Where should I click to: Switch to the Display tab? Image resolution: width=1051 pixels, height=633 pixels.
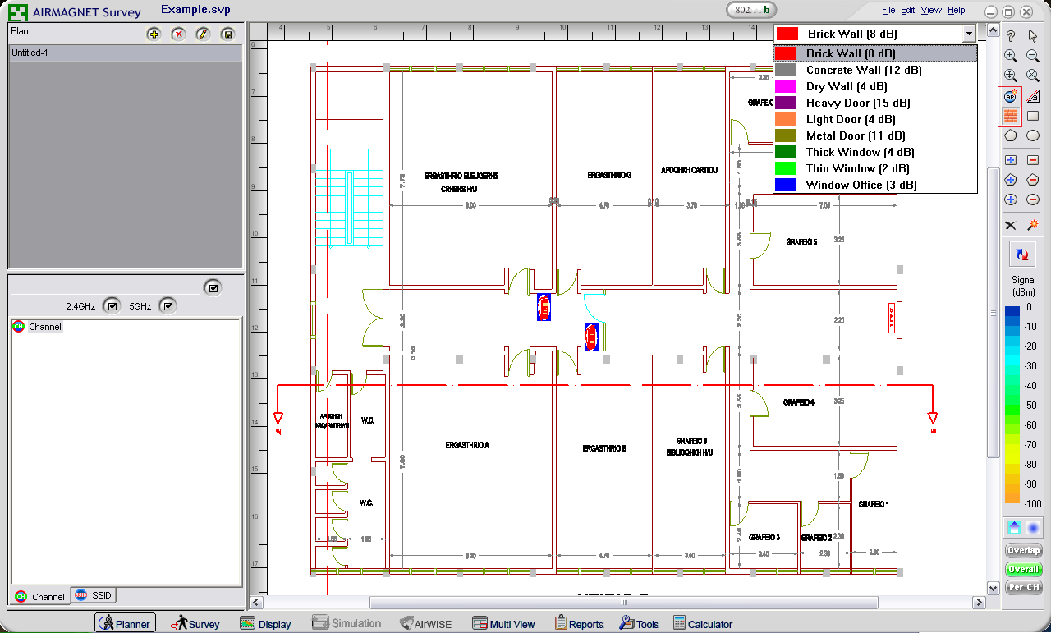pos(265,624)
